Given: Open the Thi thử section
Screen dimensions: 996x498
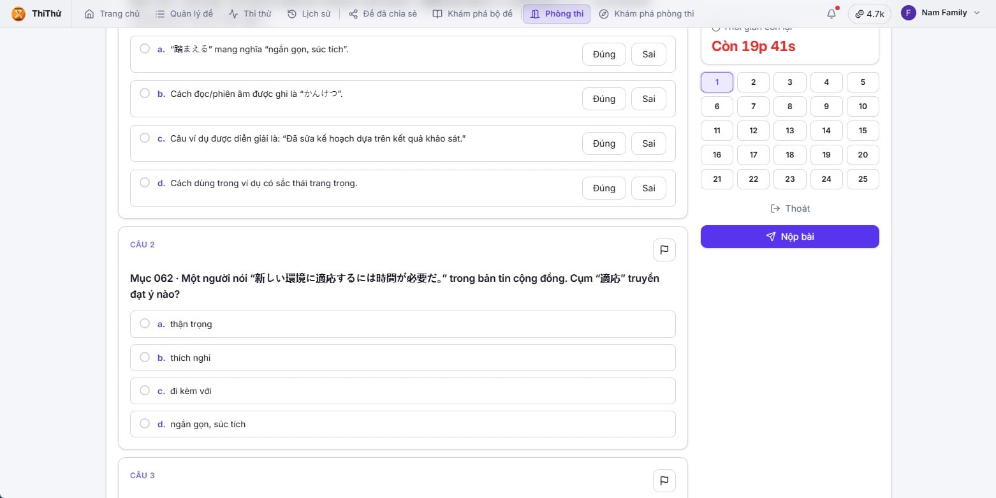Looking at the screenshot, I should [x=250, y=13].
